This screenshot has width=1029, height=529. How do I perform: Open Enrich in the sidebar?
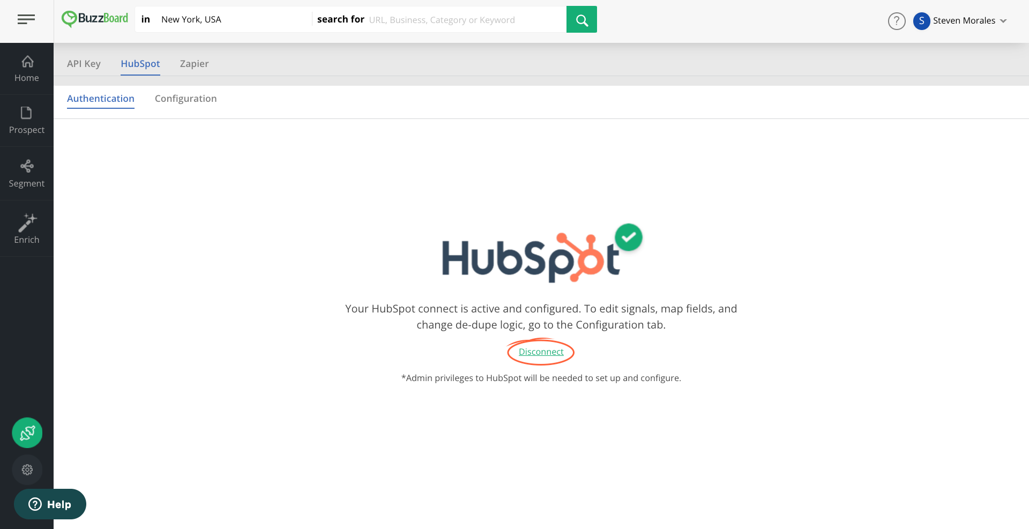pos(27,229)
